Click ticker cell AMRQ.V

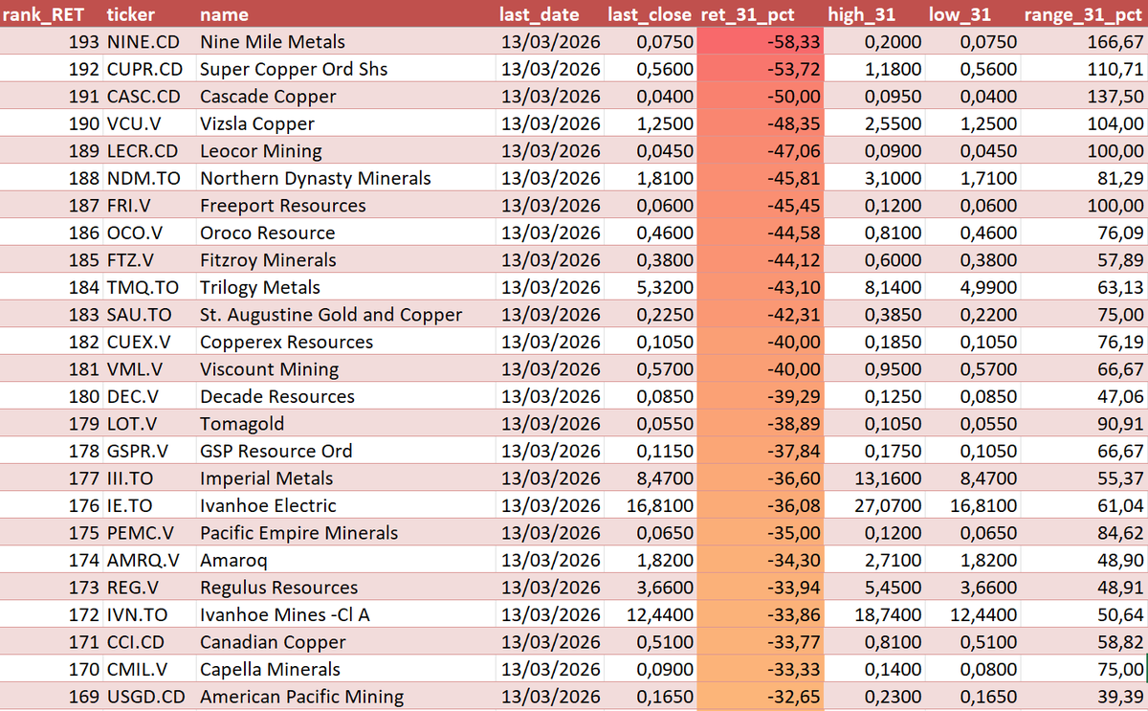point(148,560)
